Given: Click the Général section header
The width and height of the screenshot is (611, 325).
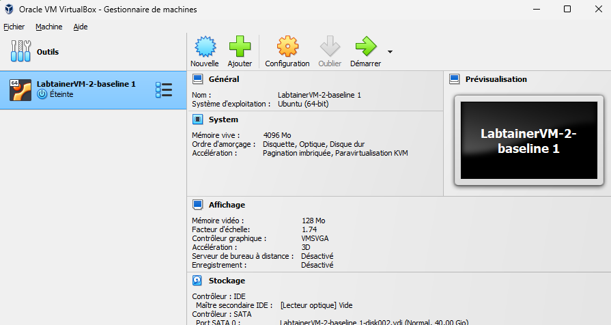Looking at the screenshot, I should pyautogui.click(x=223, y=79).
